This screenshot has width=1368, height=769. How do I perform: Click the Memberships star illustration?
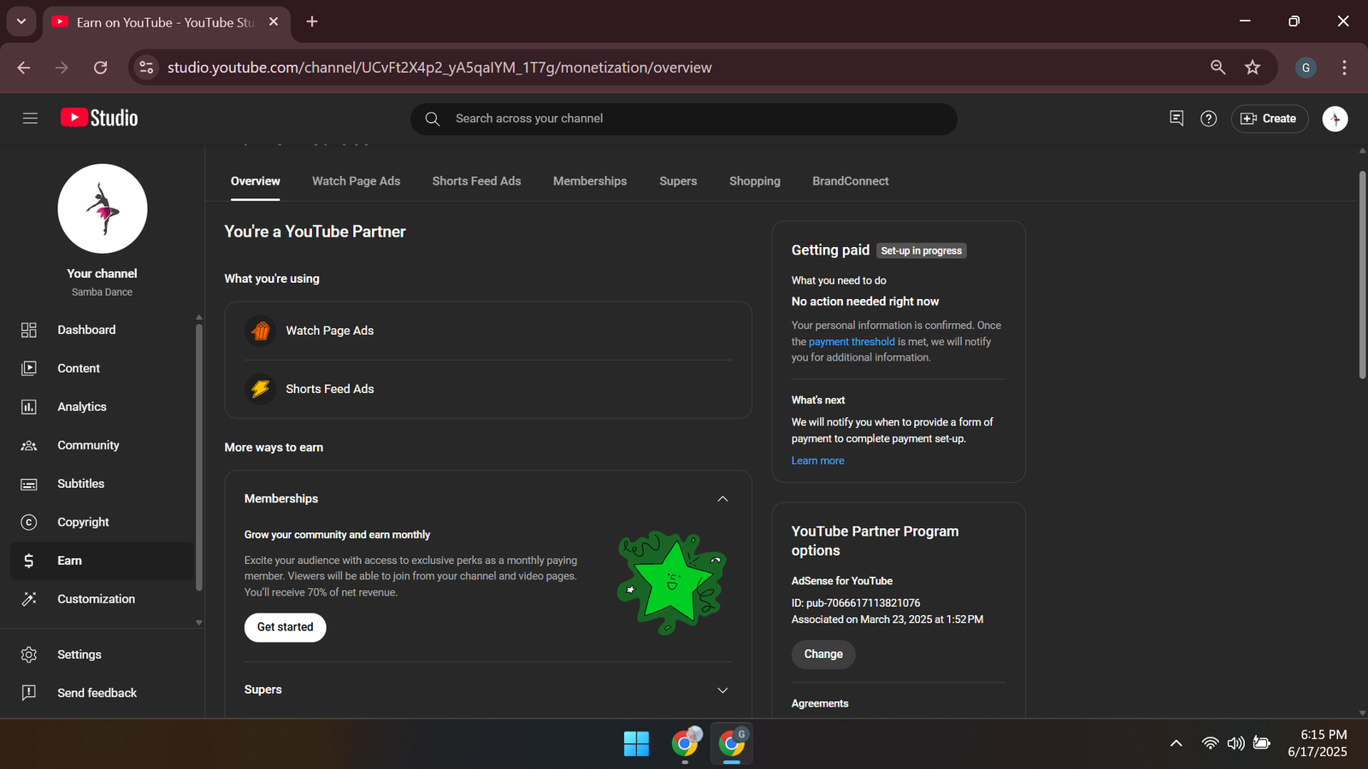(672, 583)
